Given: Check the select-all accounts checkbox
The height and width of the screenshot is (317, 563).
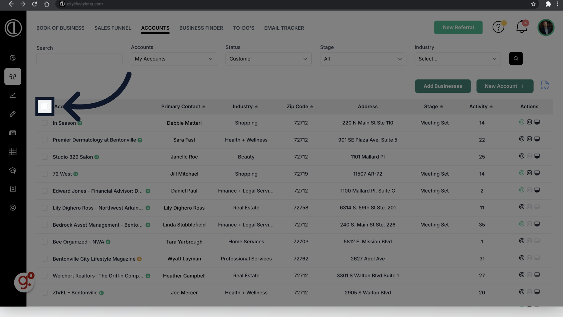Looking at the screenshot, I should tap(45, 107).
